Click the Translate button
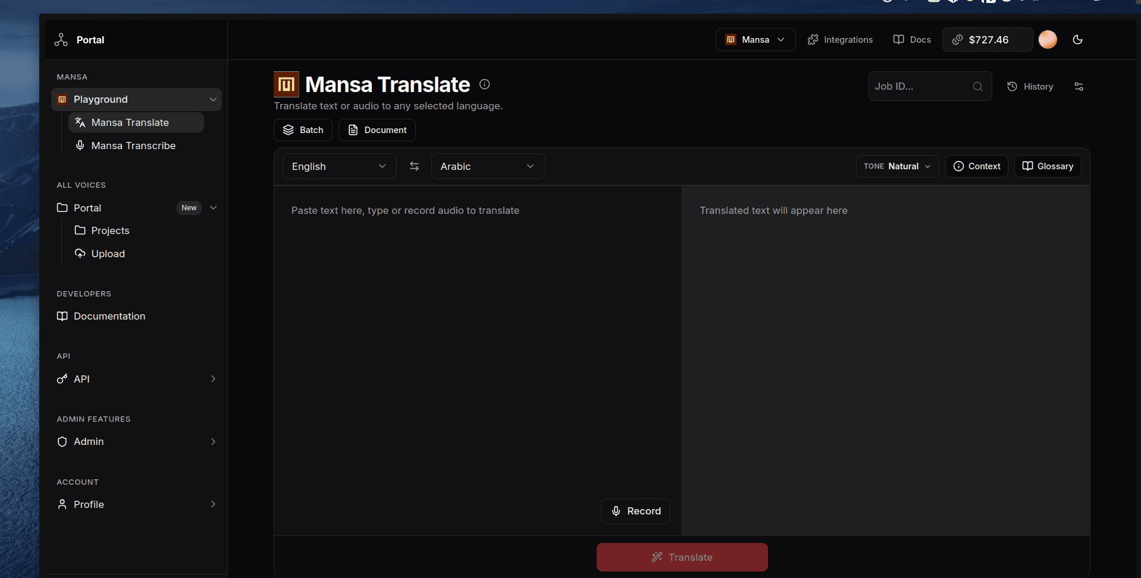Viewport: 1141px width, 578px height. [x=682, y=557]
